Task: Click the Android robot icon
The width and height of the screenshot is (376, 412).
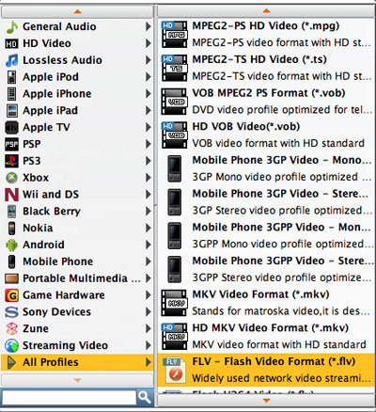Action: [x=11, y=245]
